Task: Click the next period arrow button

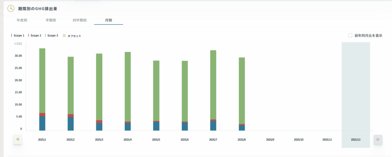Action: (378, 139)
